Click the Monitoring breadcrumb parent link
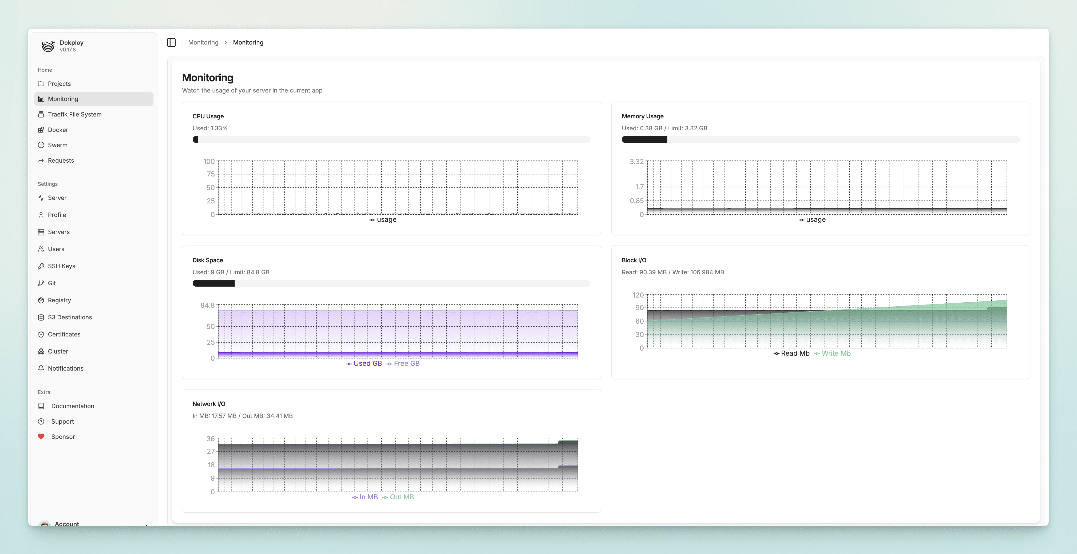Viewport: 1077px width, 554px height. 203,43
